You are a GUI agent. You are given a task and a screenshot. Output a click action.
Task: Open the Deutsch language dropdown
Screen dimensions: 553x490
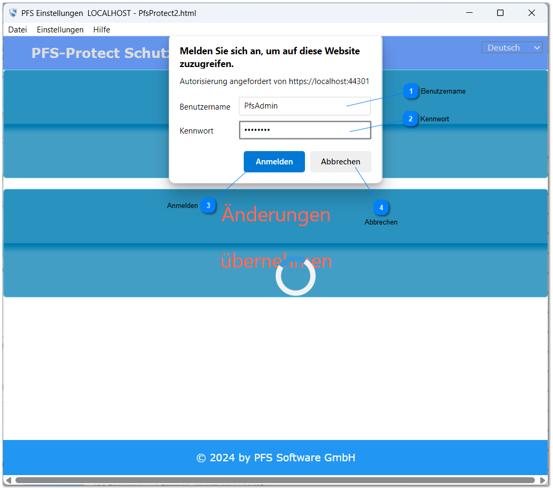(x=511, y=48)
